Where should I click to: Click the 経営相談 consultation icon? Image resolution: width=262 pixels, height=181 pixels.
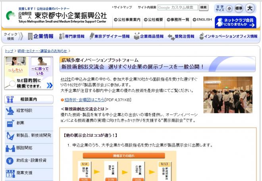point(10,111)
